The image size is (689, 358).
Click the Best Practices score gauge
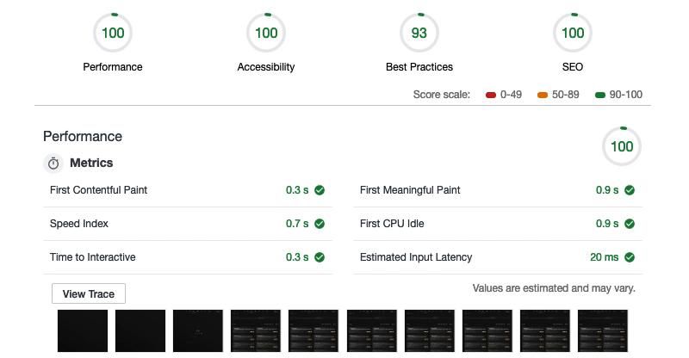pos(419,34)
